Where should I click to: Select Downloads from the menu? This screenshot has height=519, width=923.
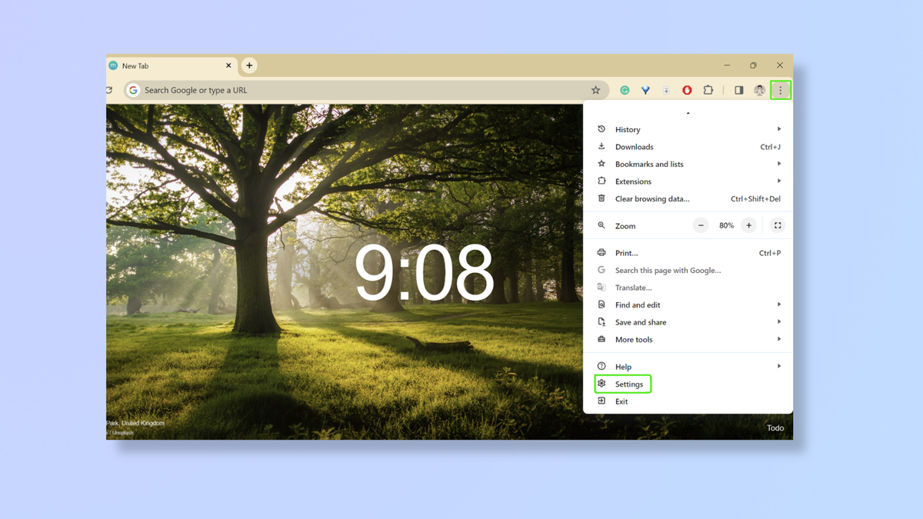coord(635,146)
